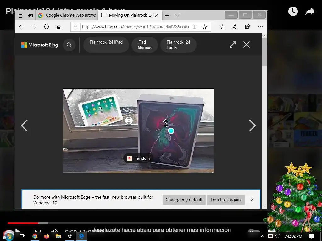Launch Google Chrome from the taskbar
The height and width of the screenshot is (241, 322).
35,236
